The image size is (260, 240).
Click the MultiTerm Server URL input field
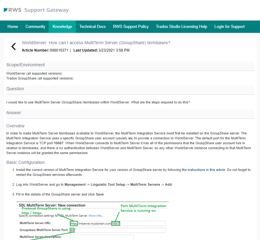tap(118, 223)
